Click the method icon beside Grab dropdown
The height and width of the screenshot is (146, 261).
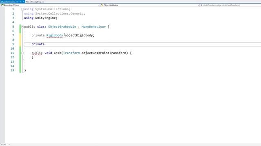tap(201, 5)
